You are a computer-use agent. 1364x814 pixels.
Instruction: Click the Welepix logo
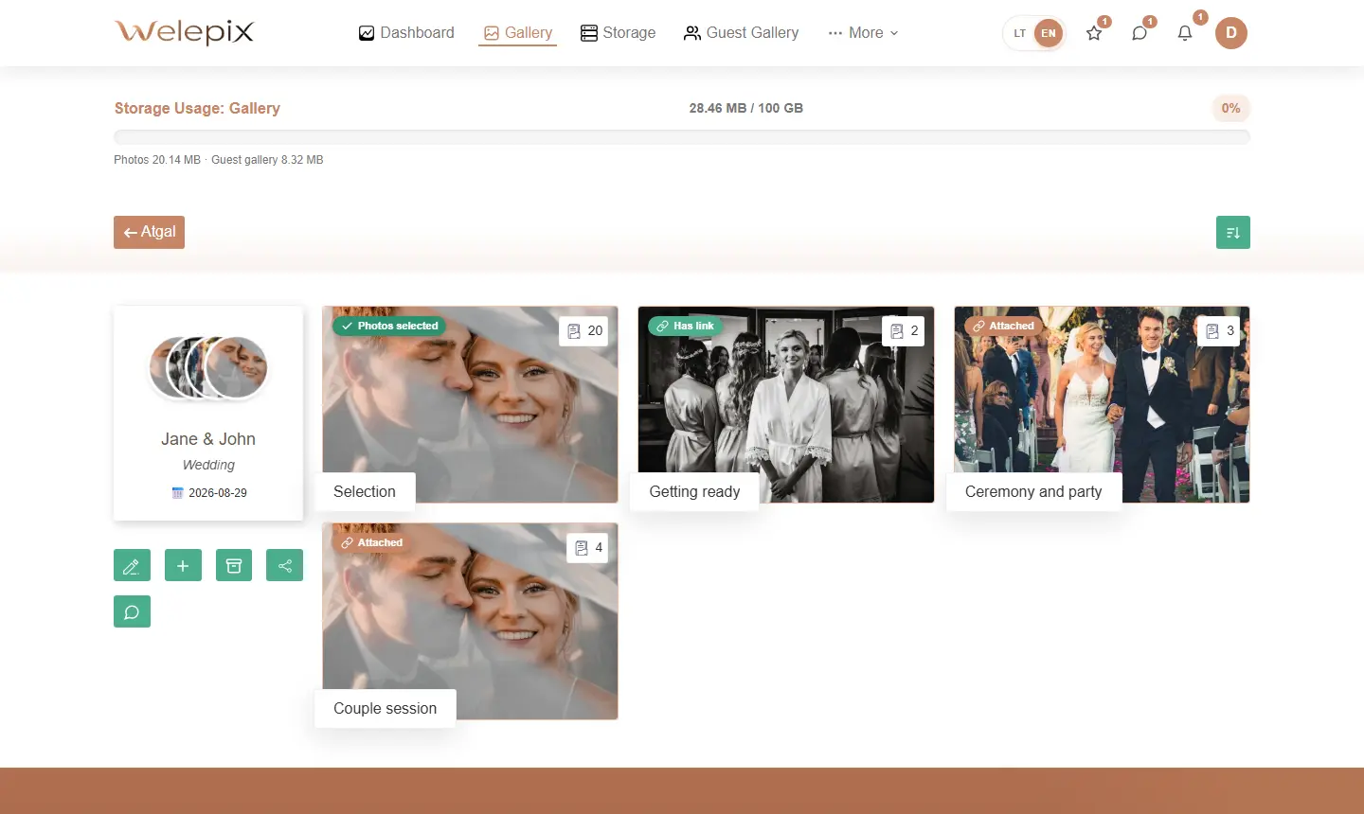pyautogui.click(x=185, y=32)
